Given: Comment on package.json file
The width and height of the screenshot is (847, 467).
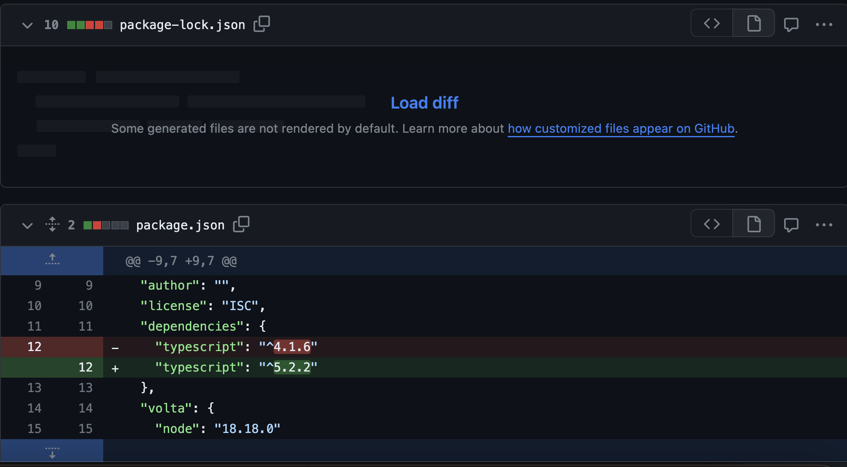Looking at the screenshot, I should click(791, 224).
